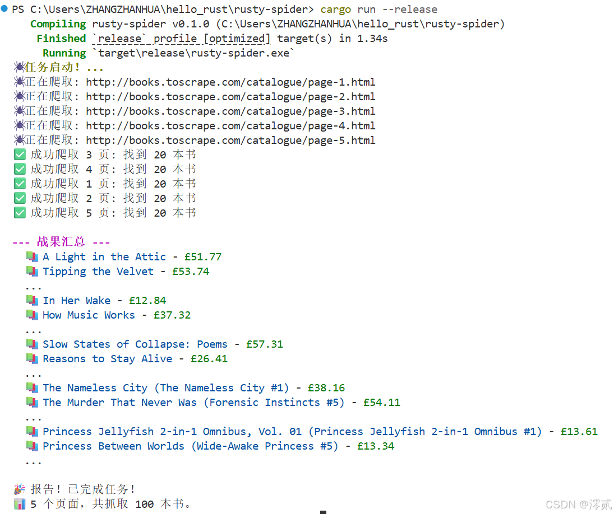Click the price £26.41

tap(209, 358)
